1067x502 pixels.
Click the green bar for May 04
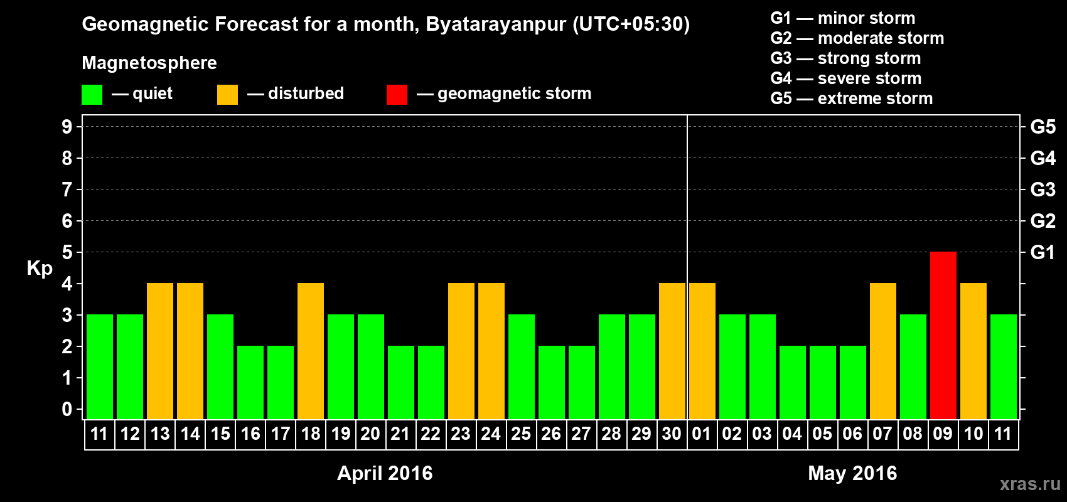point(793,382)
